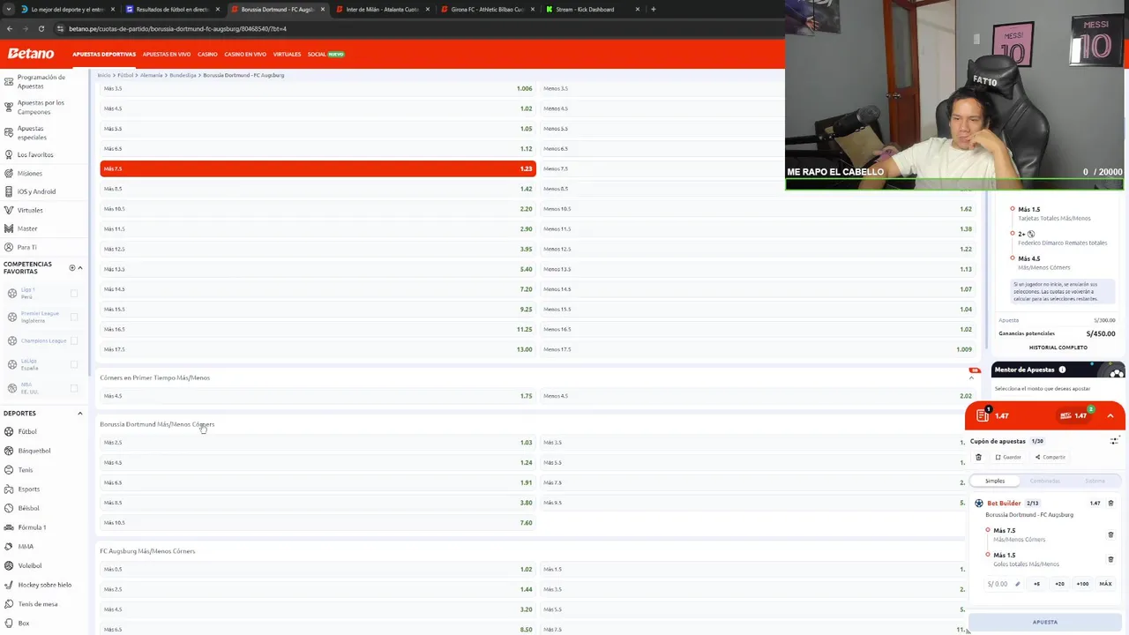Viewport: 1129px width, 635px height.
Task: Edit stake amount with pencil icon
Action: pyautogui.click(x=1017, y=584)
